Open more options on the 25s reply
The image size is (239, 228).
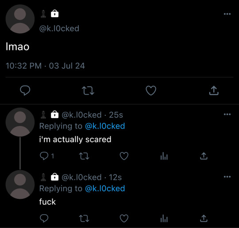pos(227,114)
